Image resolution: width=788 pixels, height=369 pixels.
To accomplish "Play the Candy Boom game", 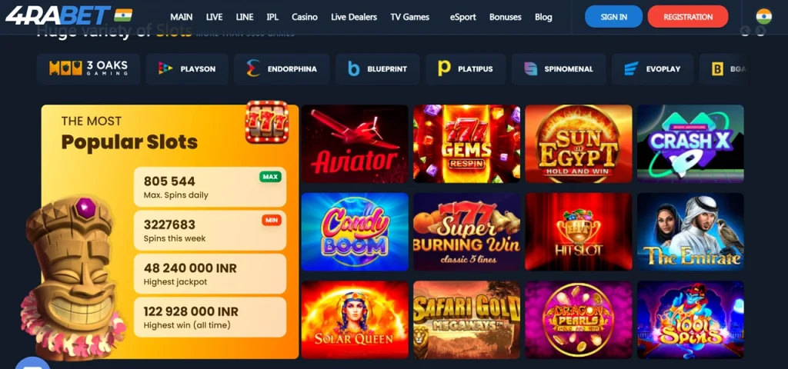I will point(355,232).
